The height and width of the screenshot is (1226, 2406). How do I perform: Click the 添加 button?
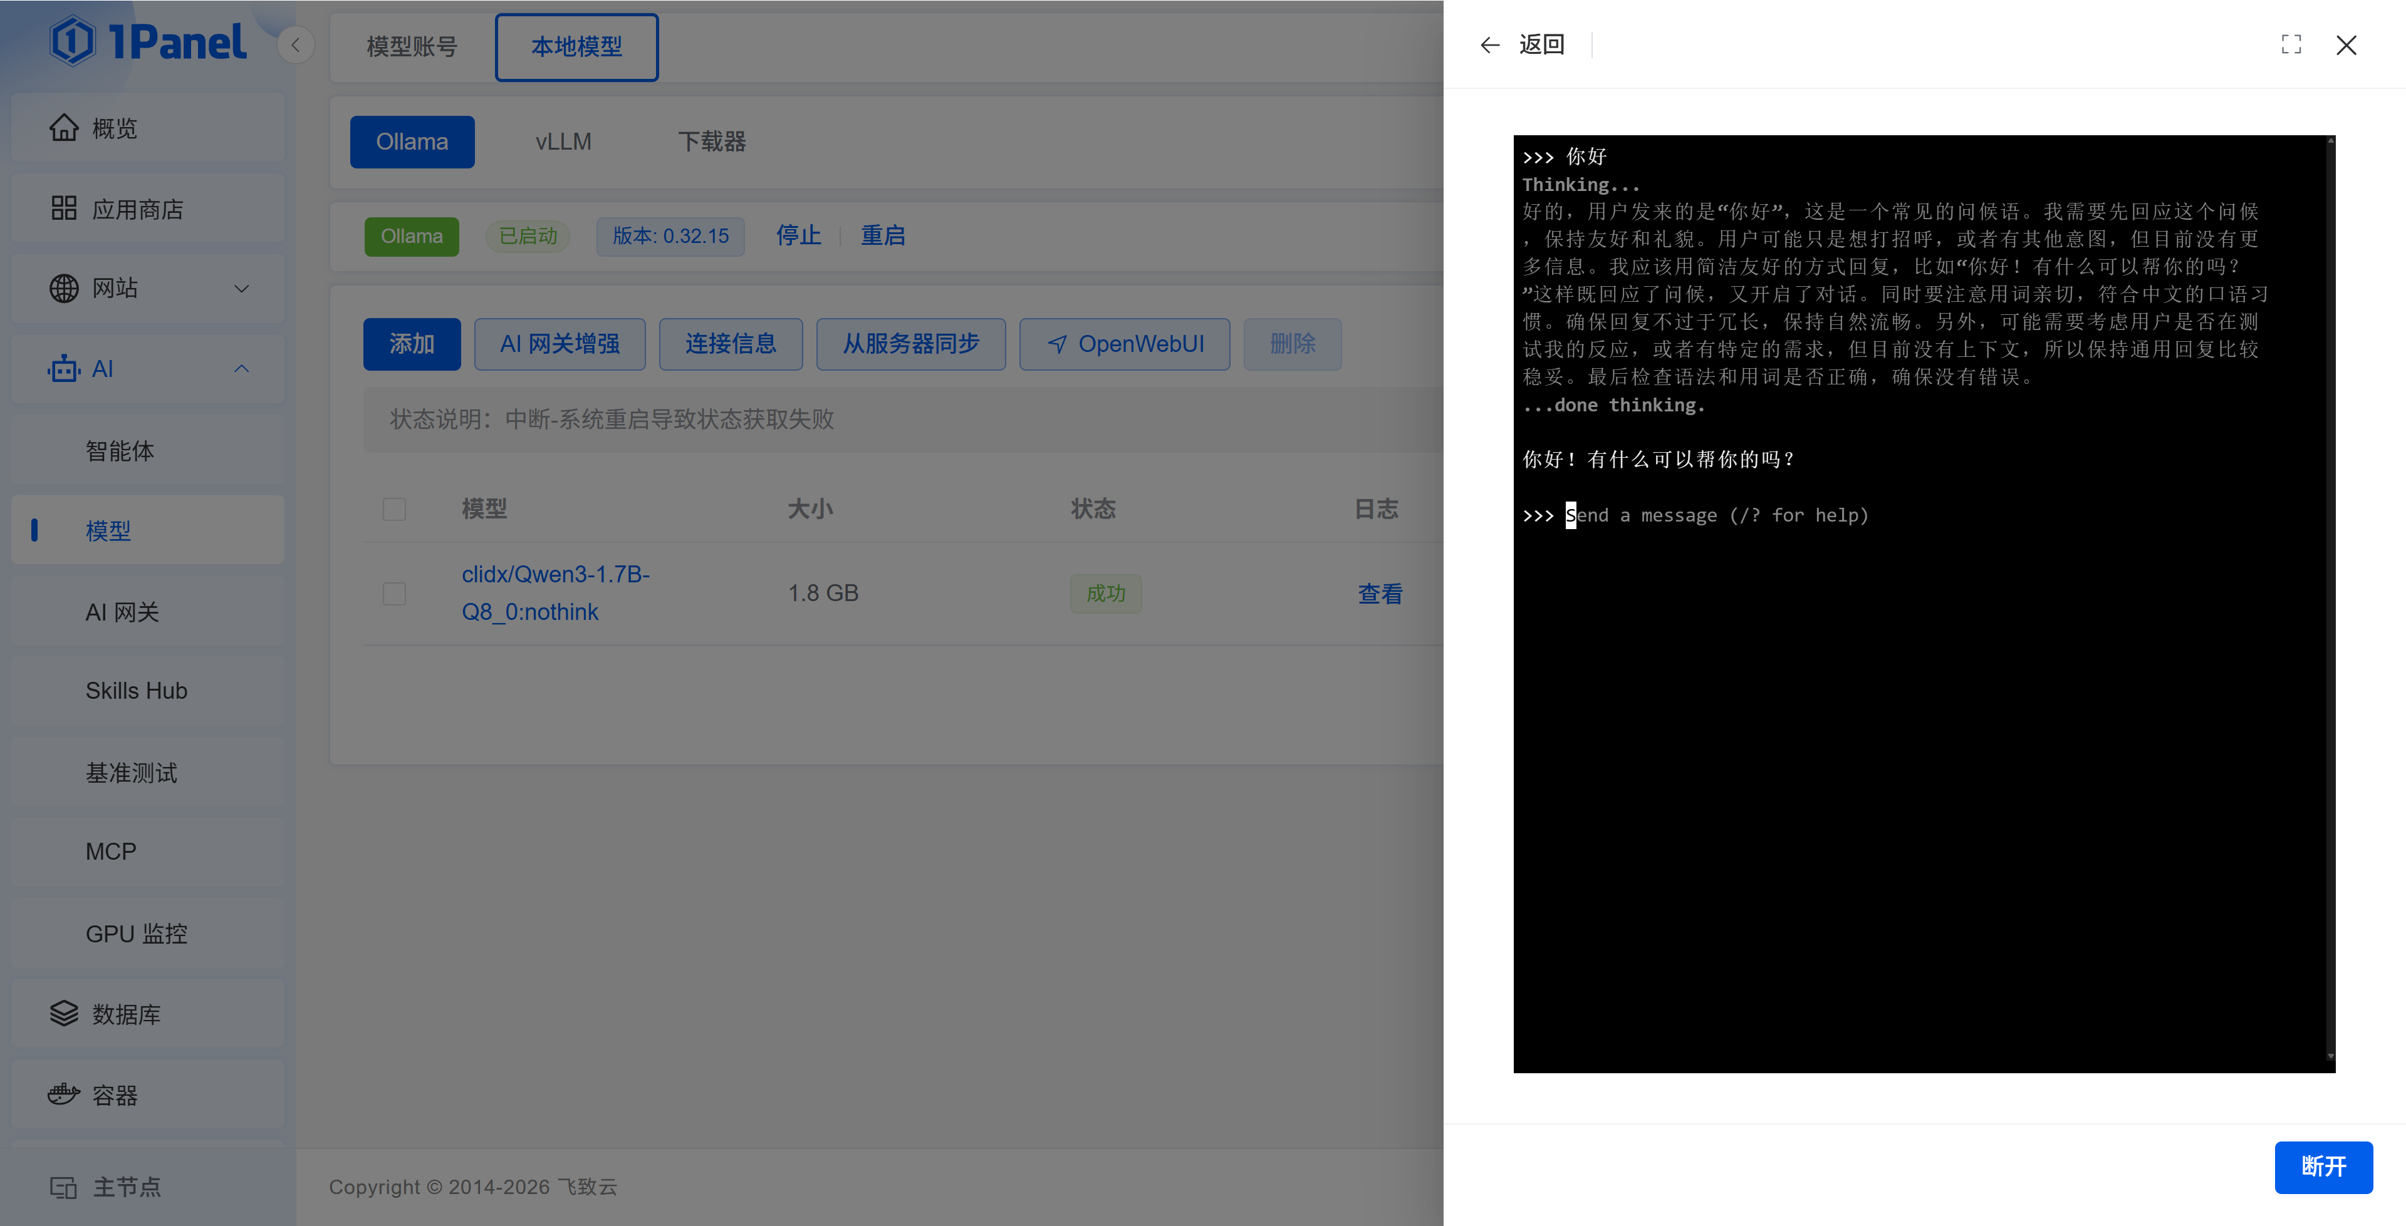click(412, 344)
